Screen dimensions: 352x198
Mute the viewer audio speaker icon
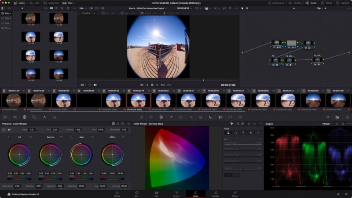coord(95,84)
